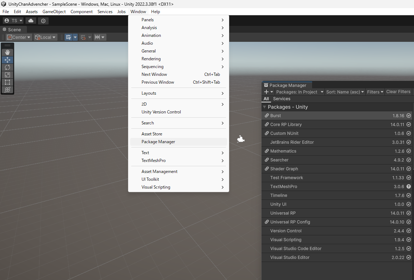
Task: Select the Shader Graph package
Action: pos(284,169)
